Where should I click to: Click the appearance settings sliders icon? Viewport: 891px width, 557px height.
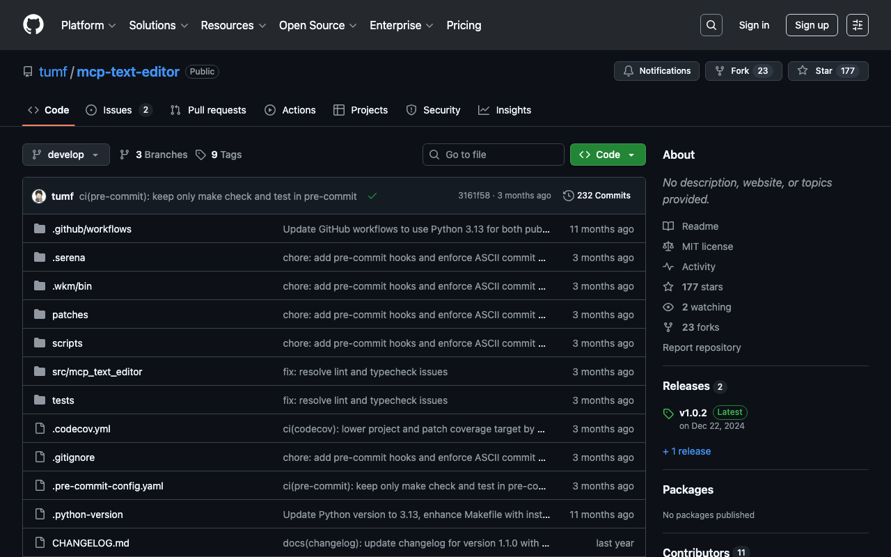857,25
